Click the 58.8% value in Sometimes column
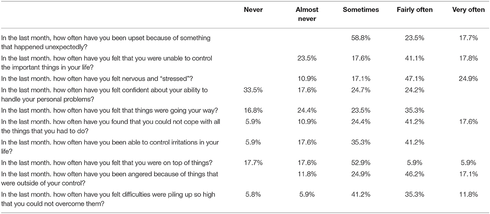Image resolution: width=490 pixels, height=214 pixels. (361, 38)
